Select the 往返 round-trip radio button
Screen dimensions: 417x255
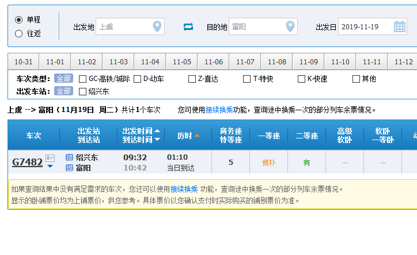(x=18, y=34)
